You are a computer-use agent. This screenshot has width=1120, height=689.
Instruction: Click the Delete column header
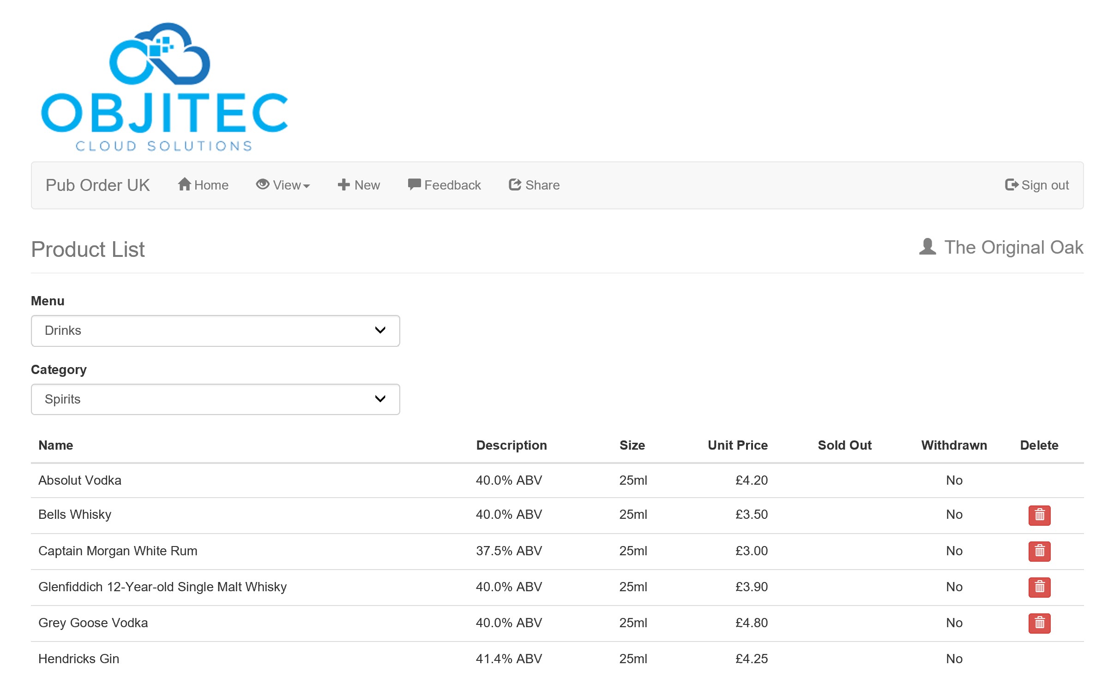(x=1039, y=445)
